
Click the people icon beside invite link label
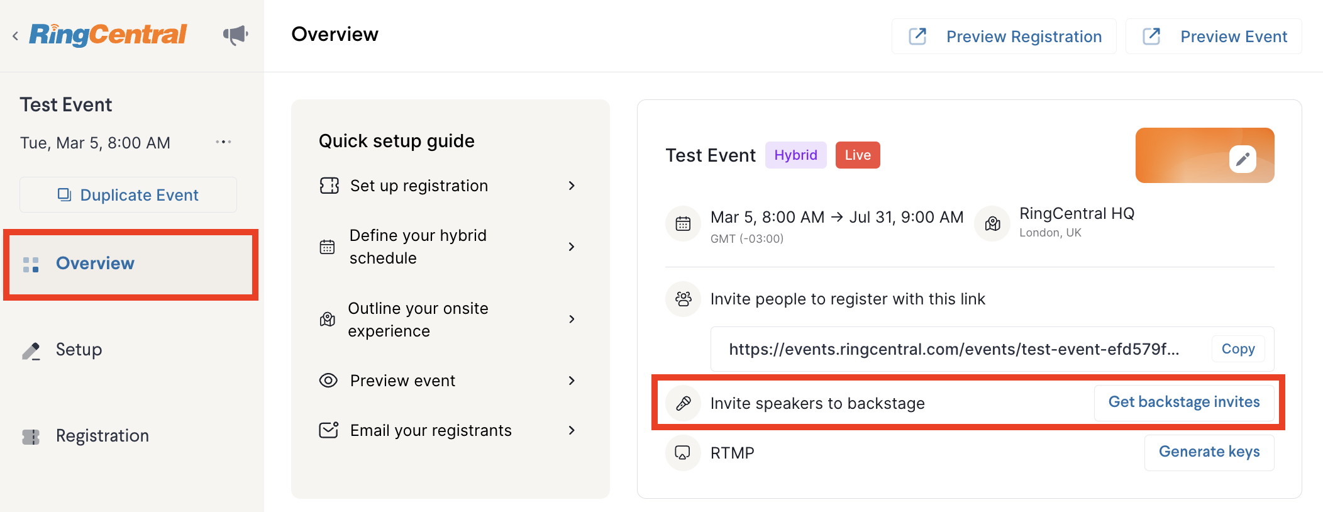click(683, 299)
